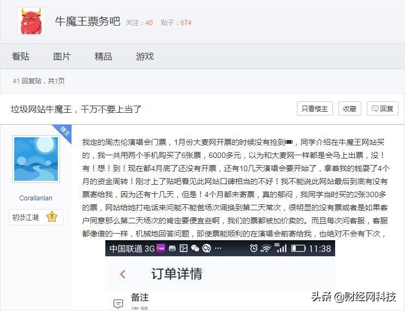Tap the Wi-Fi icon in phone status bar

[x=265, y=248]
